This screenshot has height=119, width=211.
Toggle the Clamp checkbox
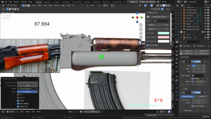click(x=18, y=100)
